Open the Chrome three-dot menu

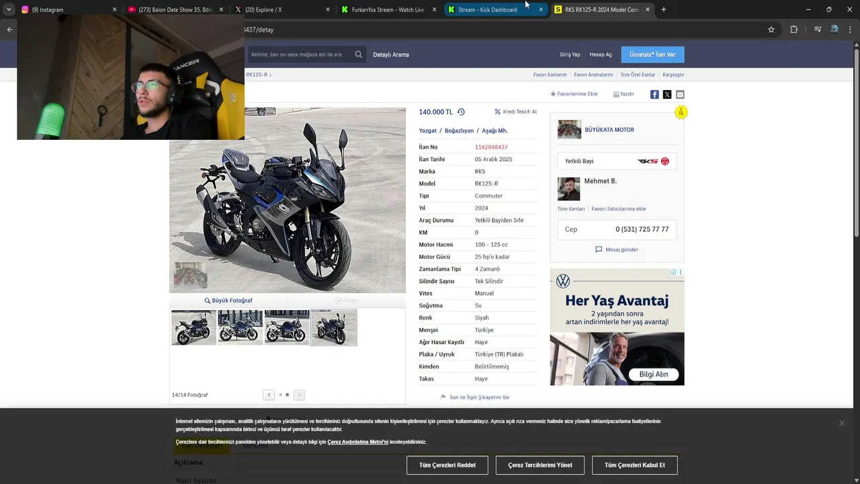point(851,30)
